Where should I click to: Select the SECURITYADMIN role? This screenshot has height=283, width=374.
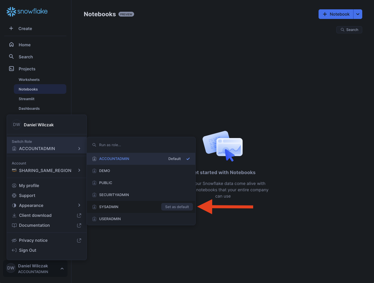[x=141, y=195]
